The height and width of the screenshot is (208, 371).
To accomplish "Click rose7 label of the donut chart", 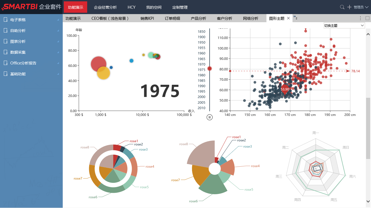I will coord(78,178).
